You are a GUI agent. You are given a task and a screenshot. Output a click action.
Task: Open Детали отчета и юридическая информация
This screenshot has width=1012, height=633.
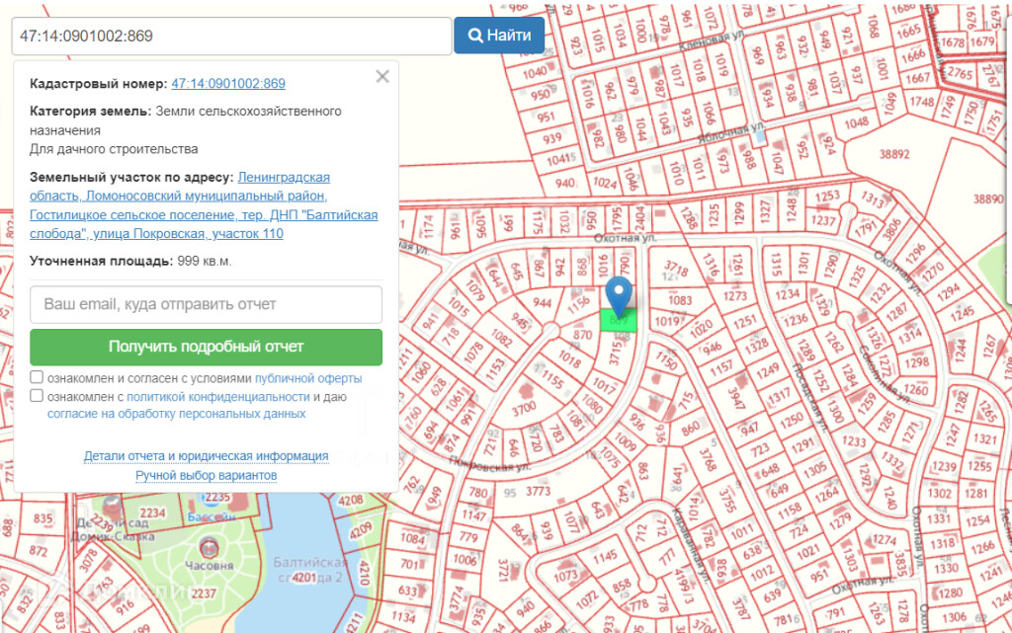tap(206, 456)
